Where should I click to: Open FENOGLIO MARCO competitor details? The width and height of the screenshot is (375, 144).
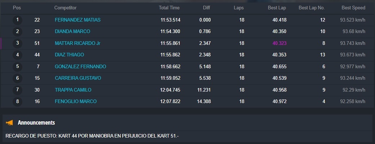(76, 102)
